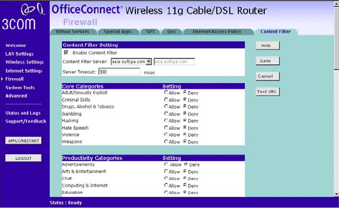Select Allow for Chat
This screenshot has width=343, height=212.
[x=166, y=178]
